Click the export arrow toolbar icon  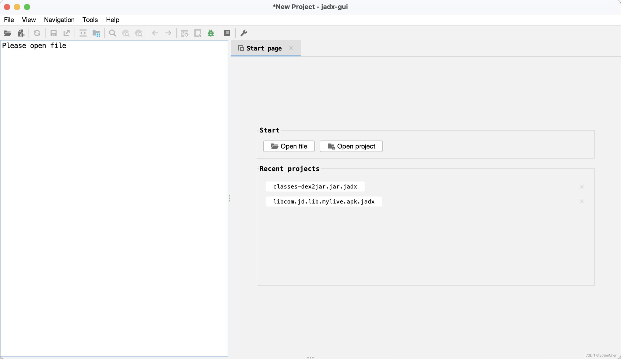pos(67,33)
